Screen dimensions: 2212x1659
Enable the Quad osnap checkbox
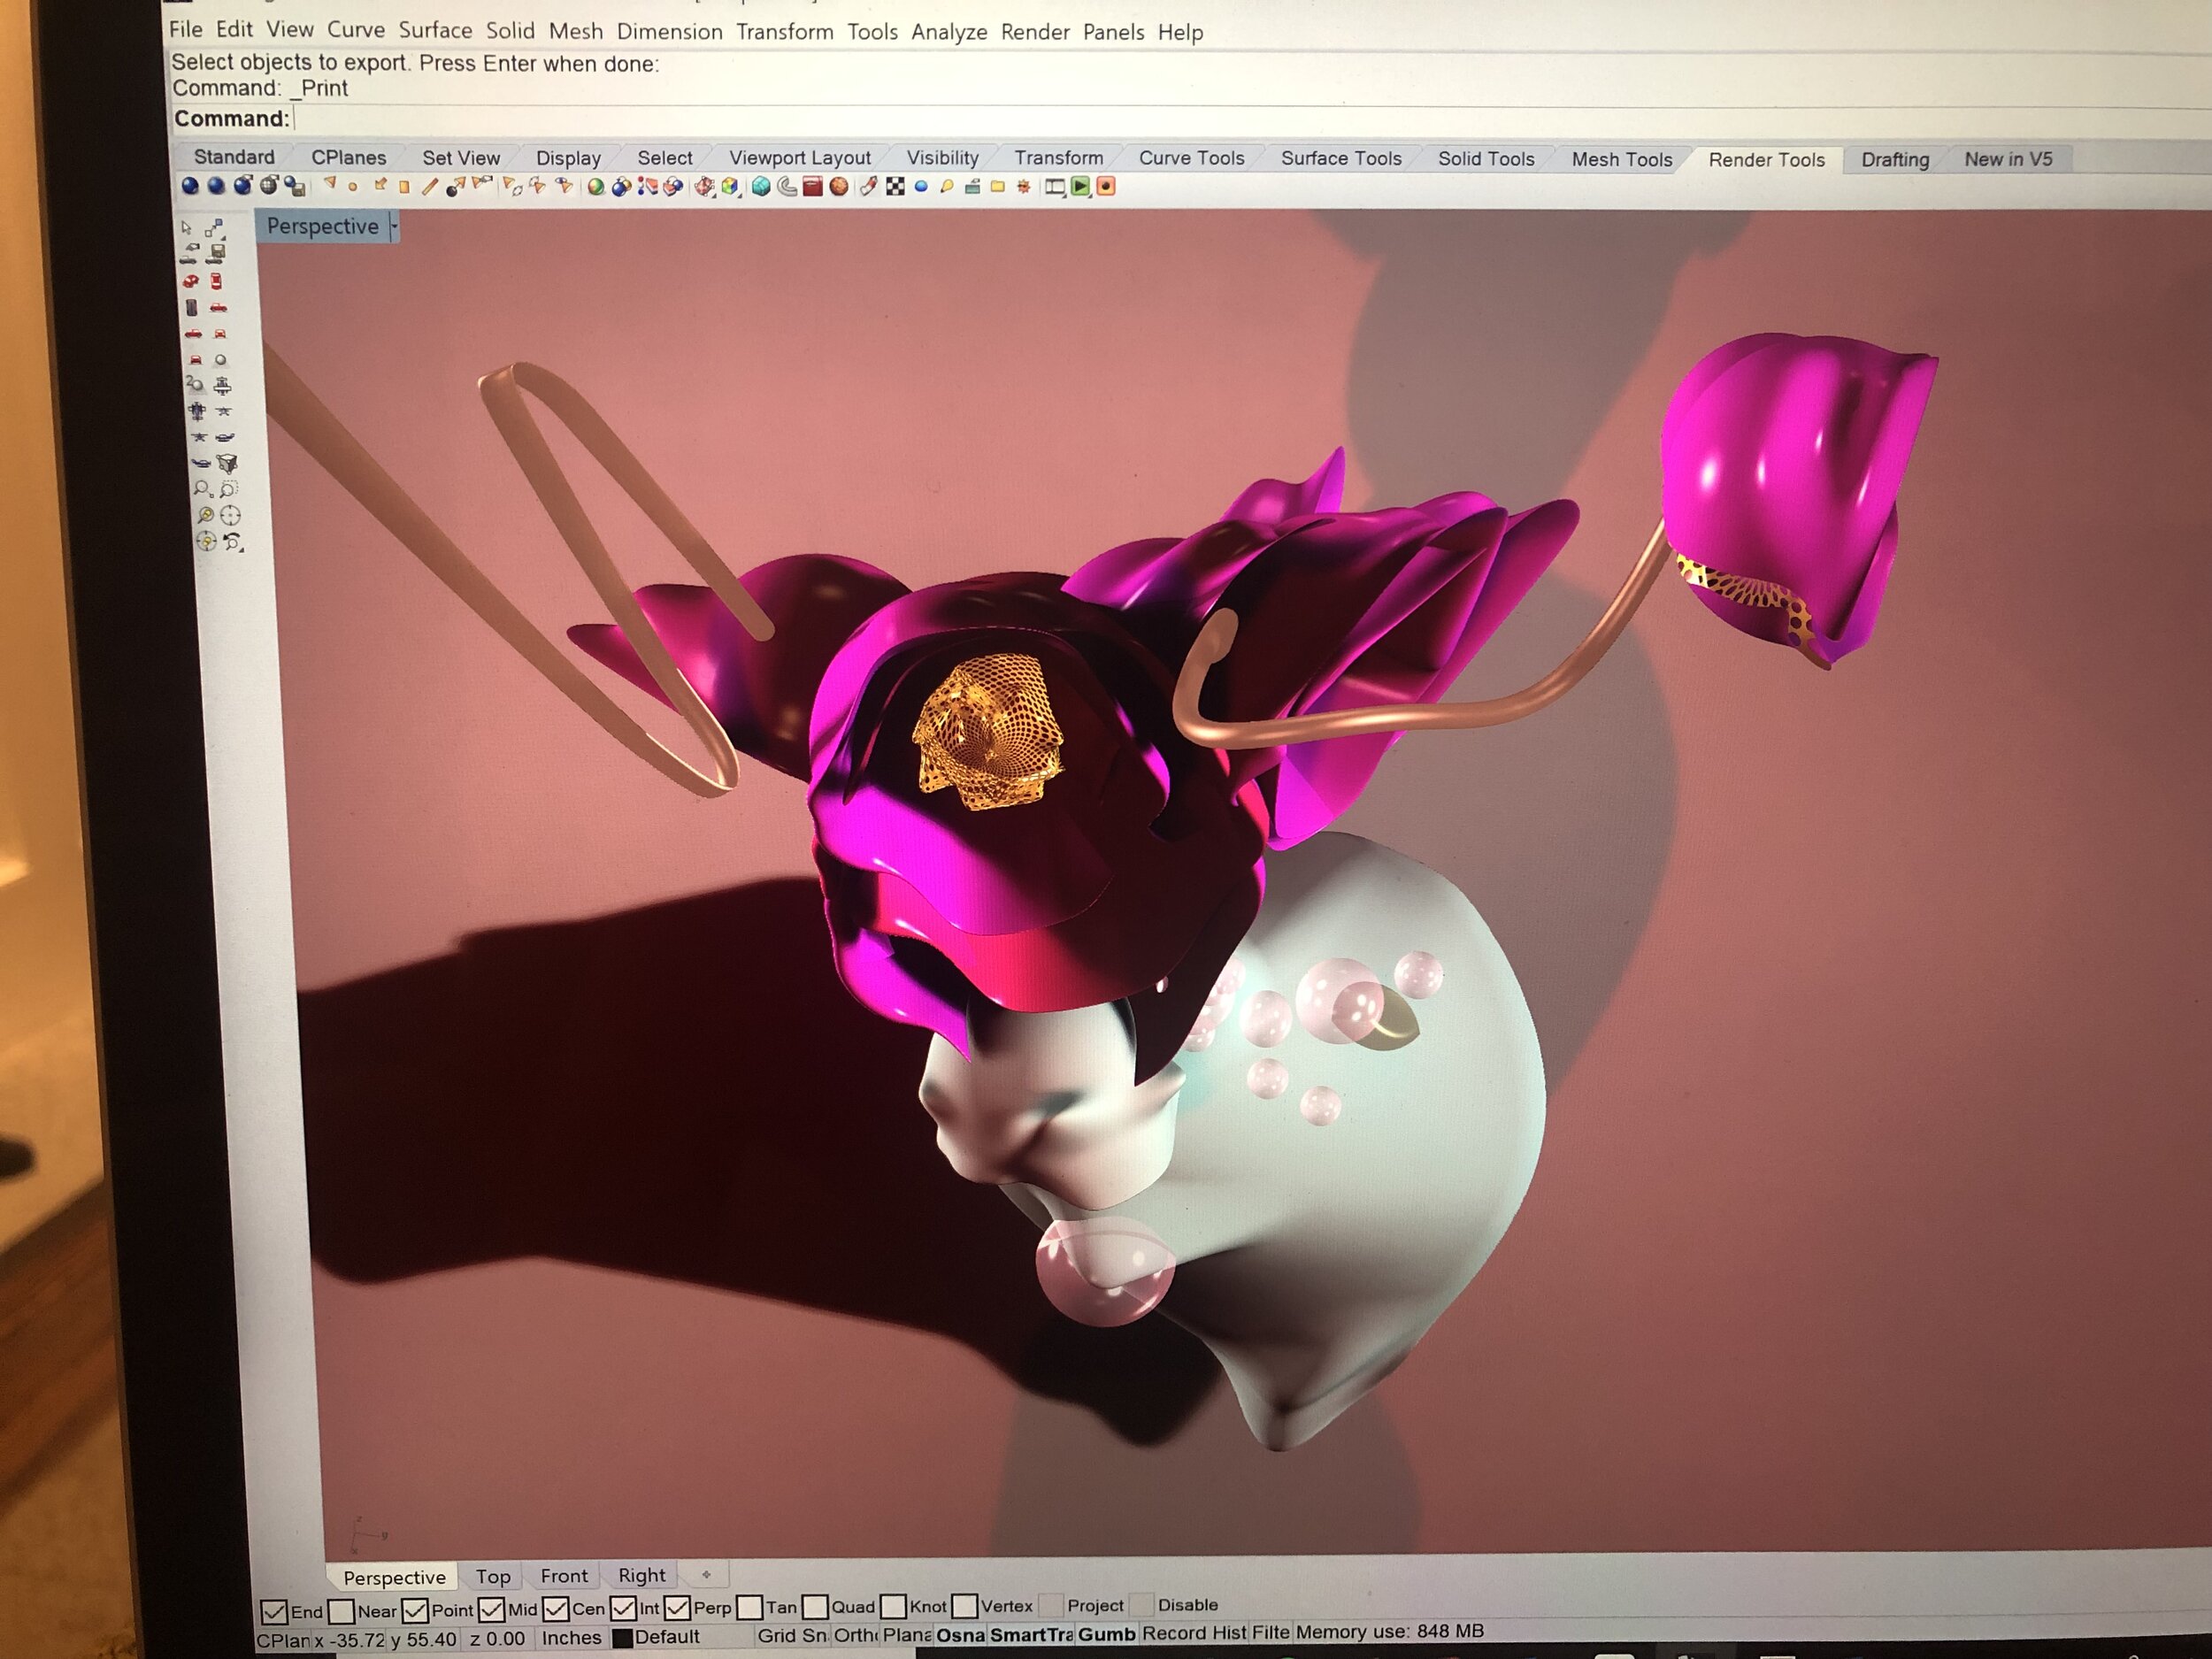(815, 1607)
